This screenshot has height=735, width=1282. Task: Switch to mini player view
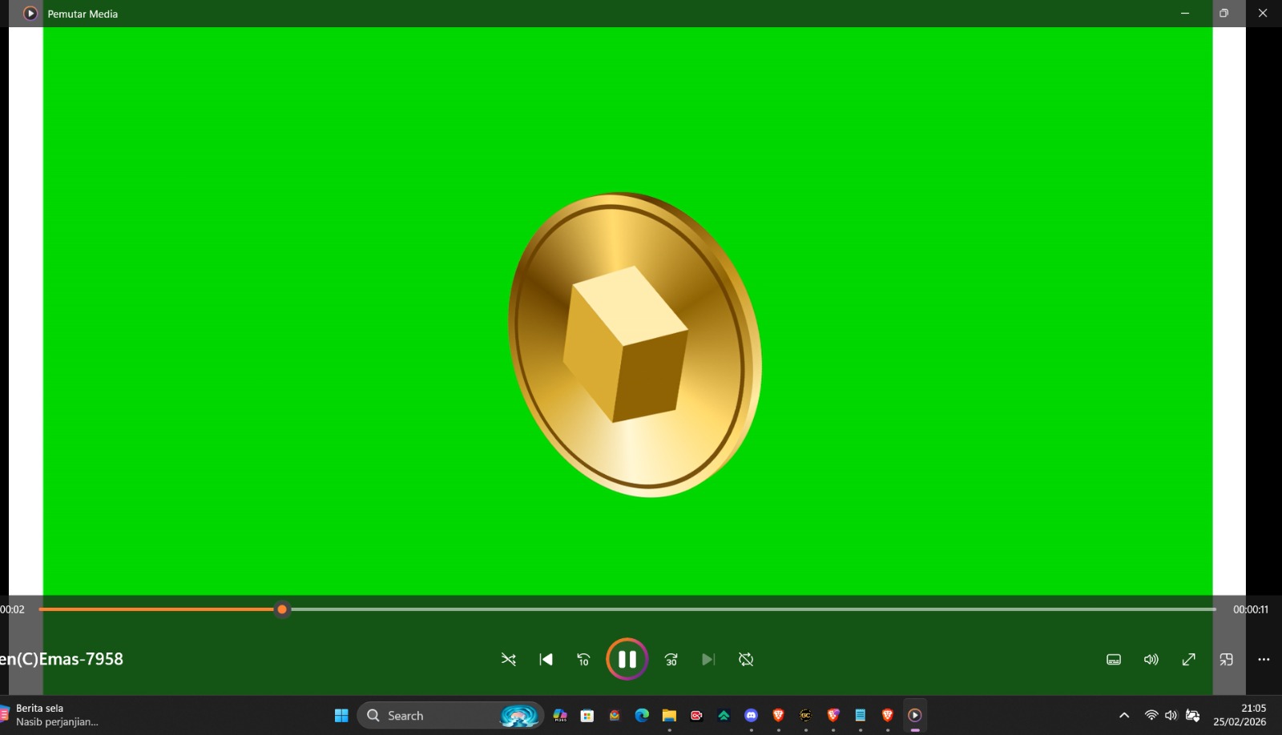click(1226, 659)
